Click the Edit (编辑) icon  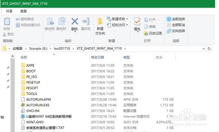(x=146, y=27)
